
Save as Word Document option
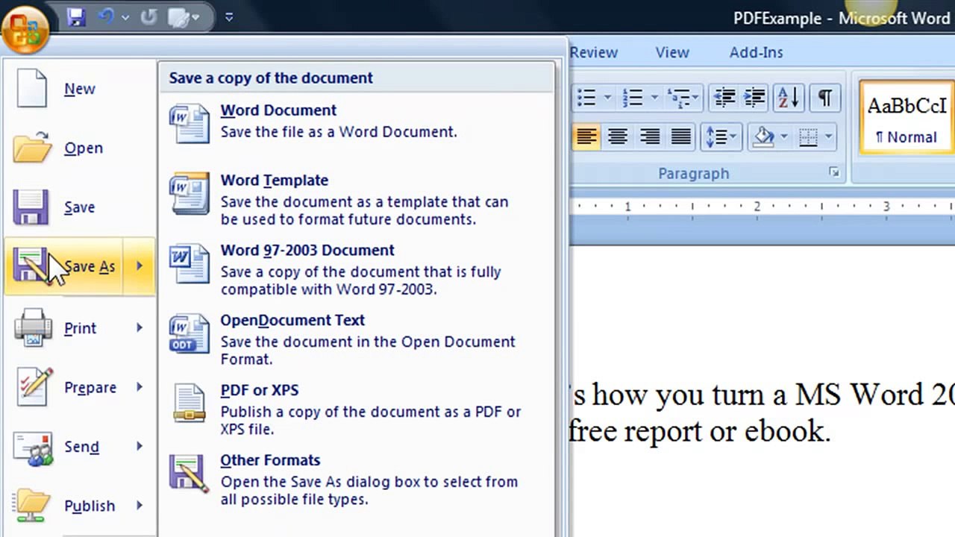(x=357, y=122)
